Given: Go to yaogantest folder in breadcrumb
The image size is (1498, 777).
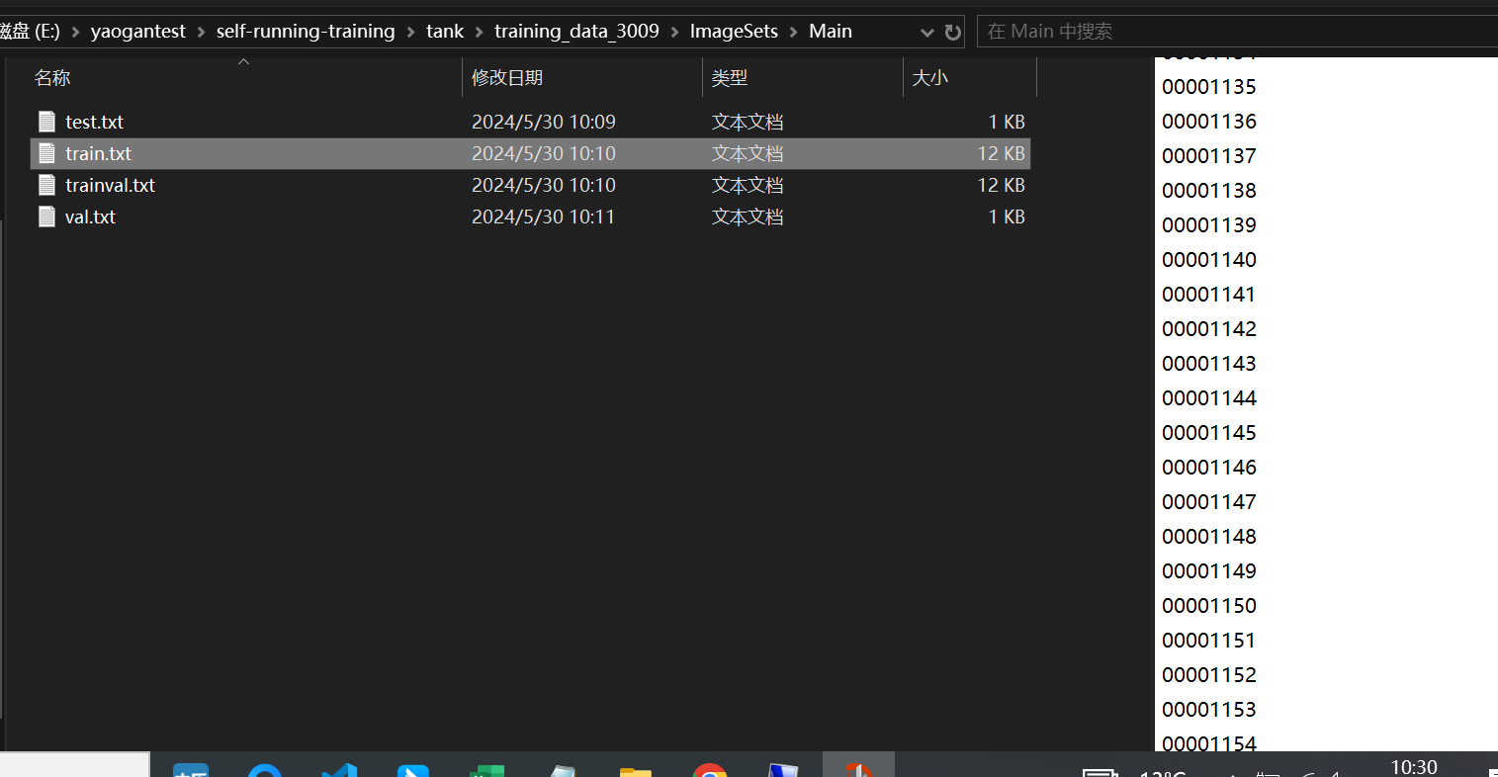Looking at the screenshot, I should 137,32.
